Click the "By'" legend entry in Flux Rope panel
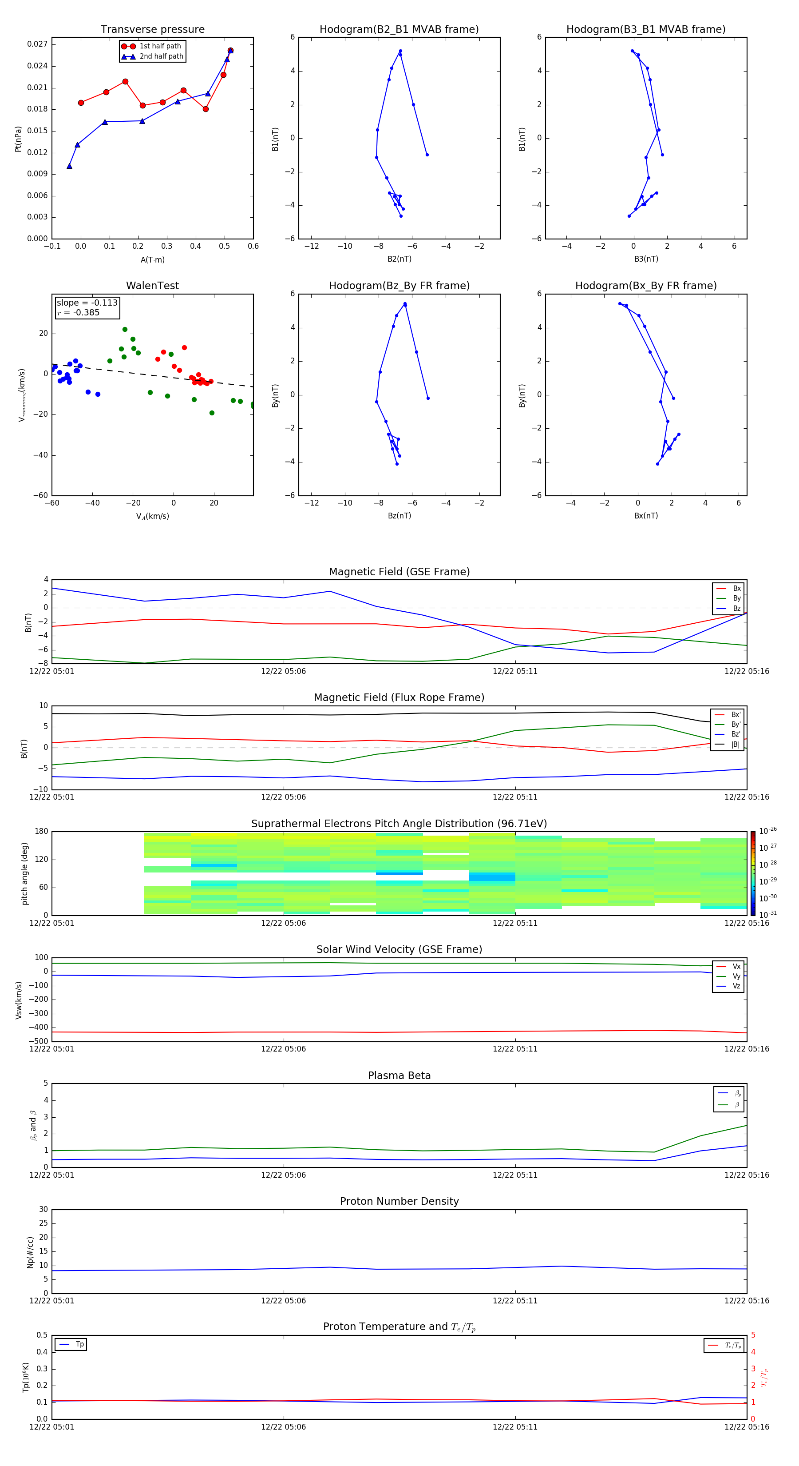The image size is (799, 1466). click(x=728, y=725)
